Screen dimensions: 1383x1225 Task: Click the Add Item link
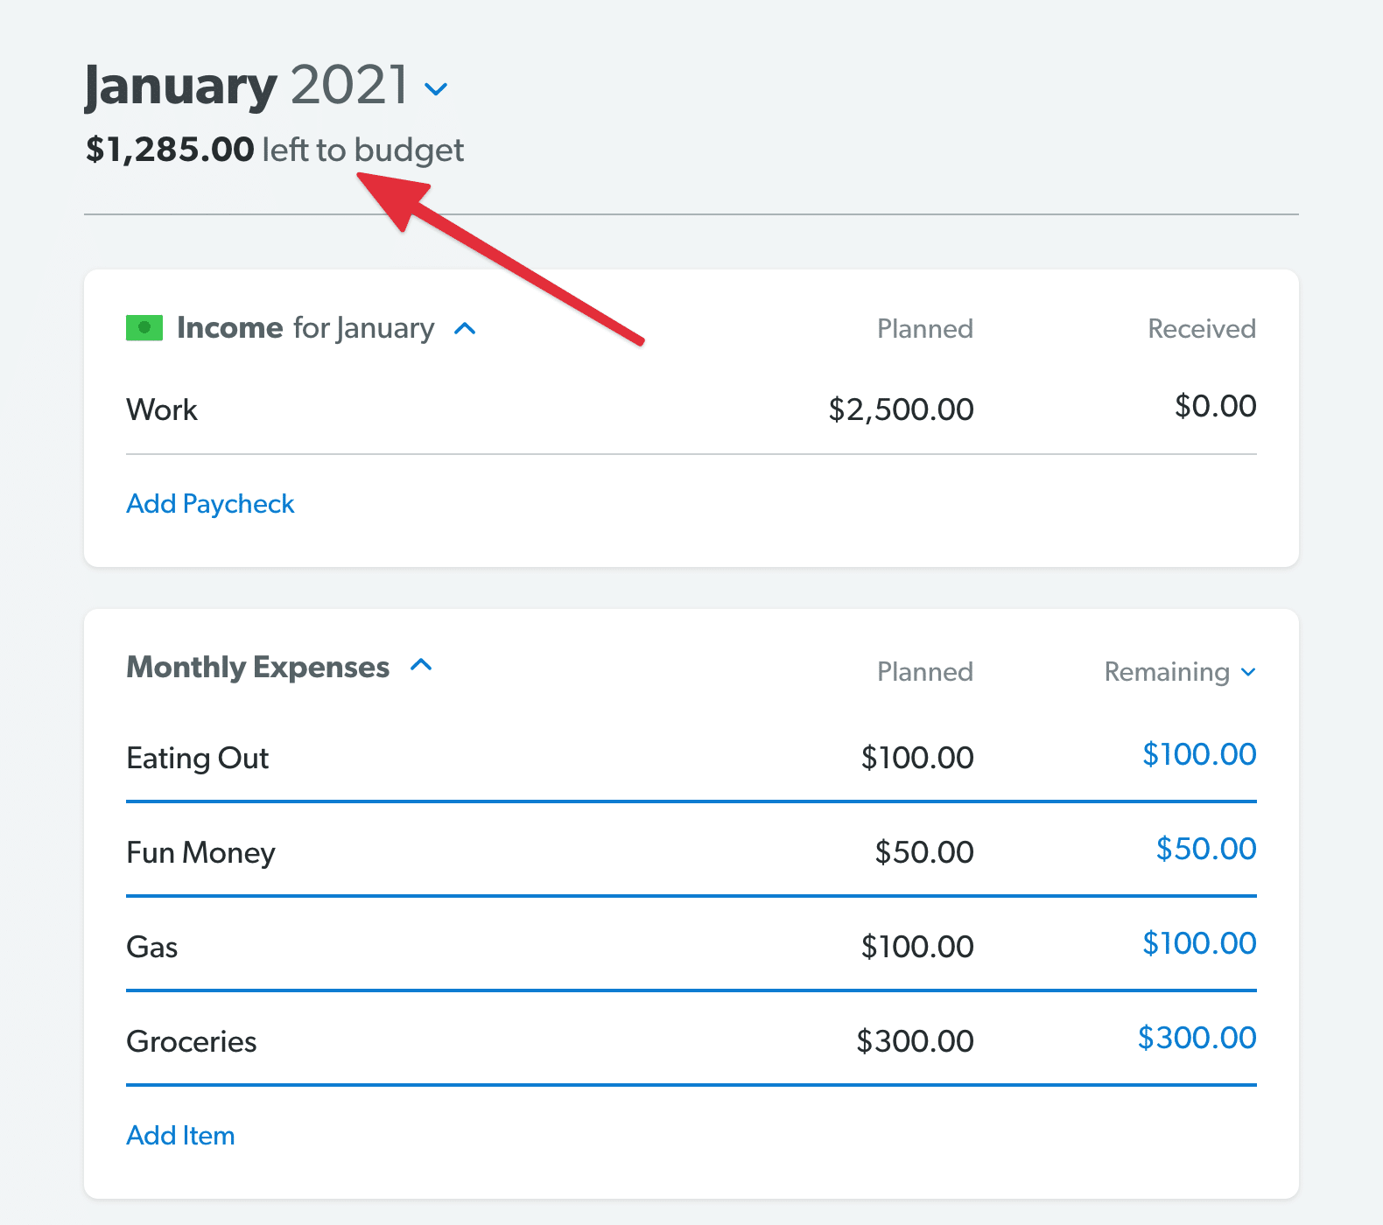click(180, 1136)
